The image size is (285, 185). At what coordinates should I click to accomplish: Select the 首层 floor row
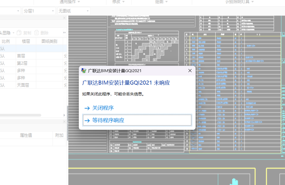(33, 56)
